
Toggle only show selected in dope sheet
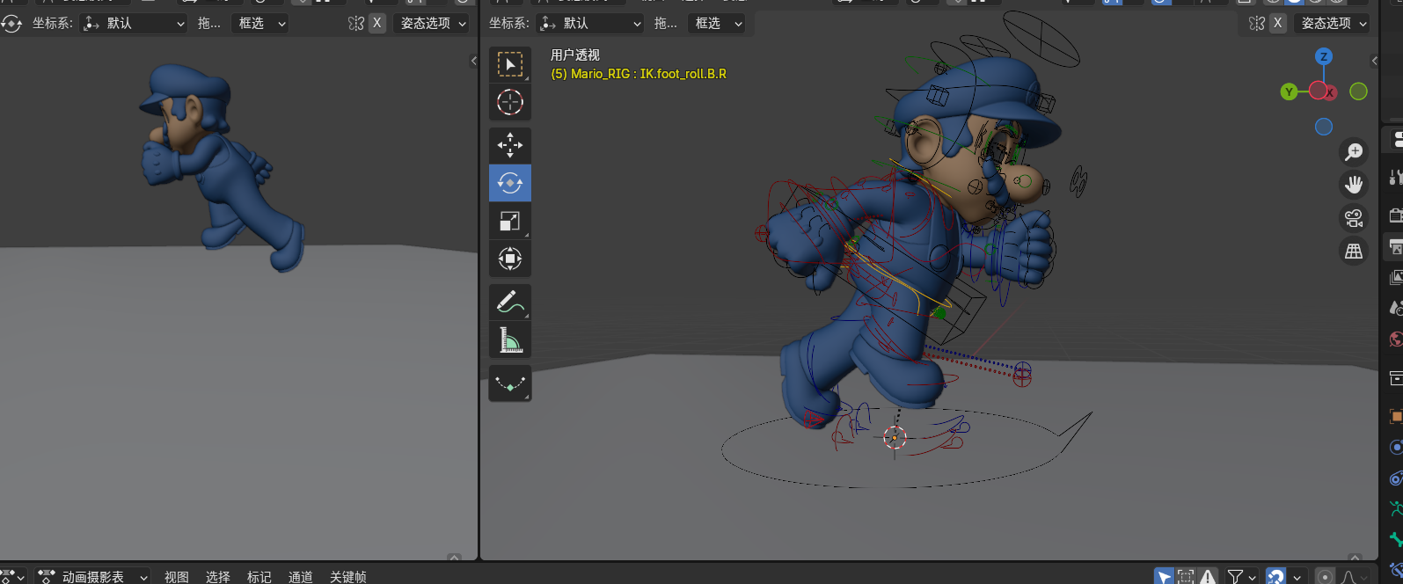(1164, 577)
